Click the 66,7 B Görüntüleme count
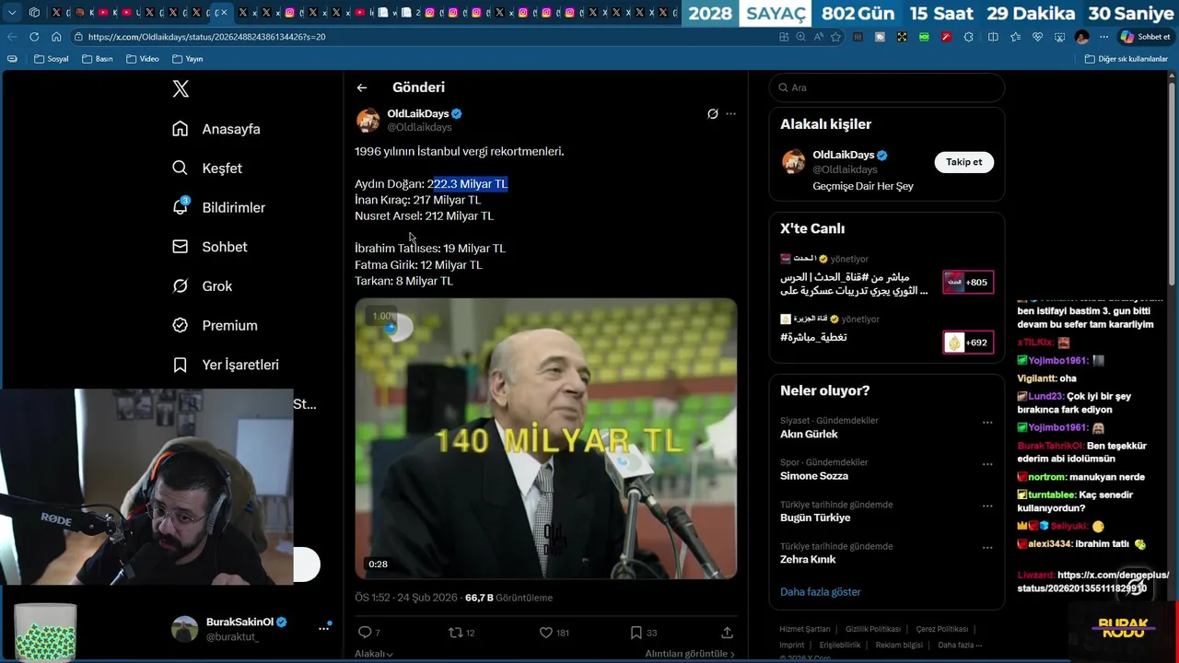This screenshot has height=663, width=1179. (508, 598)
